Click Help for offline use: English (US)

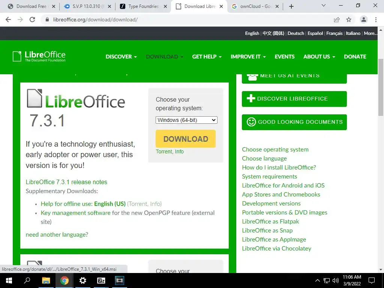(x=83, y=204)
